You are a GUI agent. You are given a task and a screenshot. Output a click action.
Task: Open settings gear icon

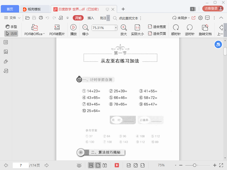coord(200,18)
